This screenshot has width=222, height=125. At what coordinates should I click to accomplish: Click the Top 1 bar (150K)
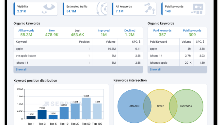tap(31, 117)
